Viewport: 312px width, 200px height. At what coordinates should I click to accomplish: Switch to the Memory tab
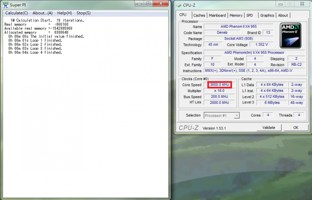click(x=236, y=15)
